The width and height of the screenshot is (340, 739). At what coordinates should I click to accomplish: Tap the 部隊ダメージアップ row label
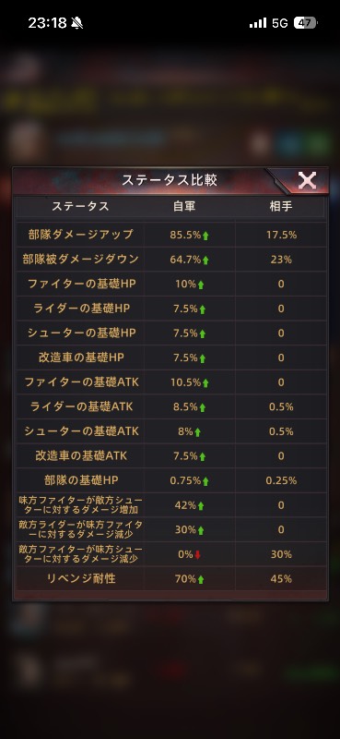[x=80, y=235]
